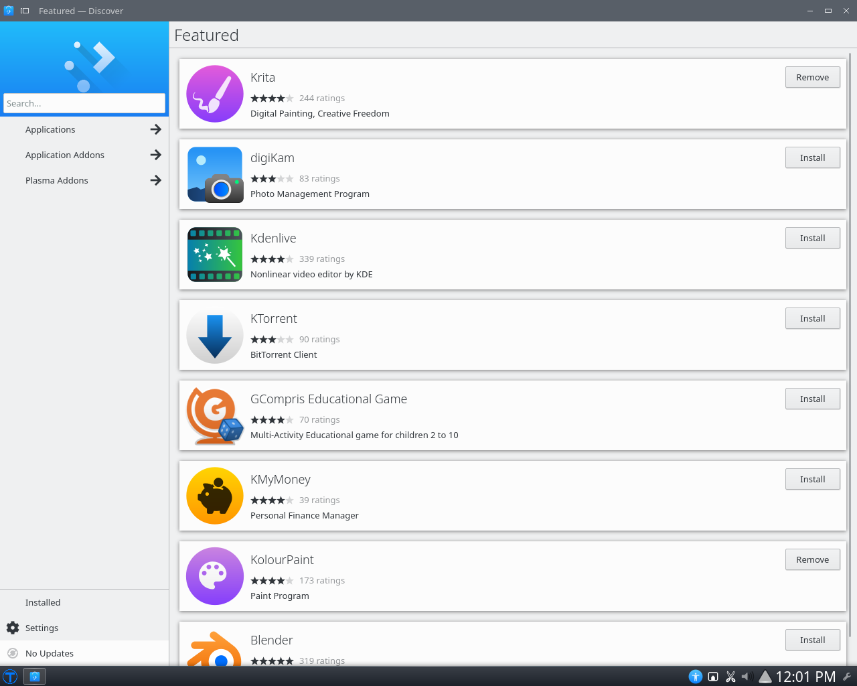Click the Krita star rating
Image resolution: width=857 pixels, height=686 pixels.
pyautogui.click(x=272, y=98)
